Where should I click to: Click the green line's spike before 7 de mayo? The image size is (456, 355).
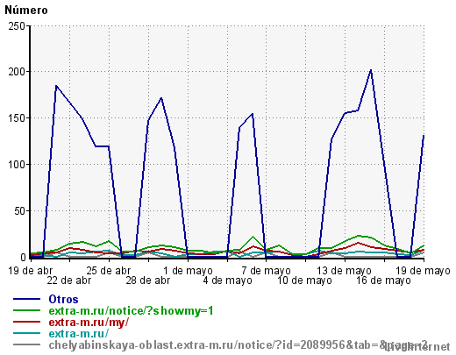(253, 237)
